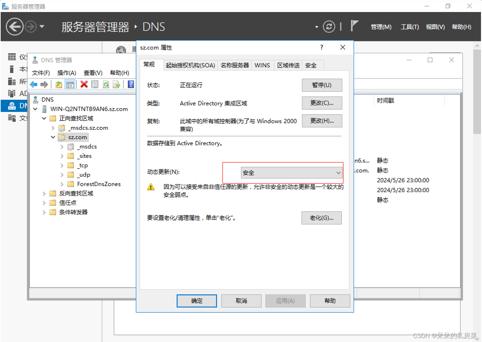Screen dimensions: 482x342
Task: Click the 老化(G)... button
Action: (321, 218)
